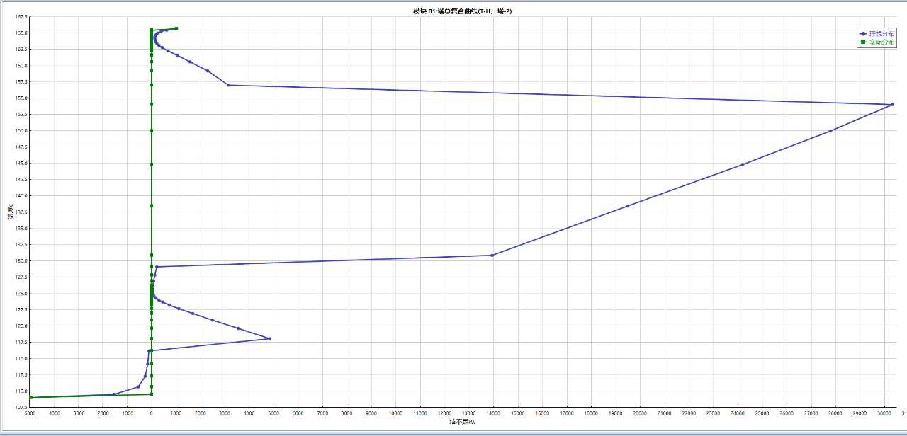Image resolution: width=907 pixels, height=436 pixels.
Task: Click the green curve's bottom-left end point
Action: [x=30, y=398]
